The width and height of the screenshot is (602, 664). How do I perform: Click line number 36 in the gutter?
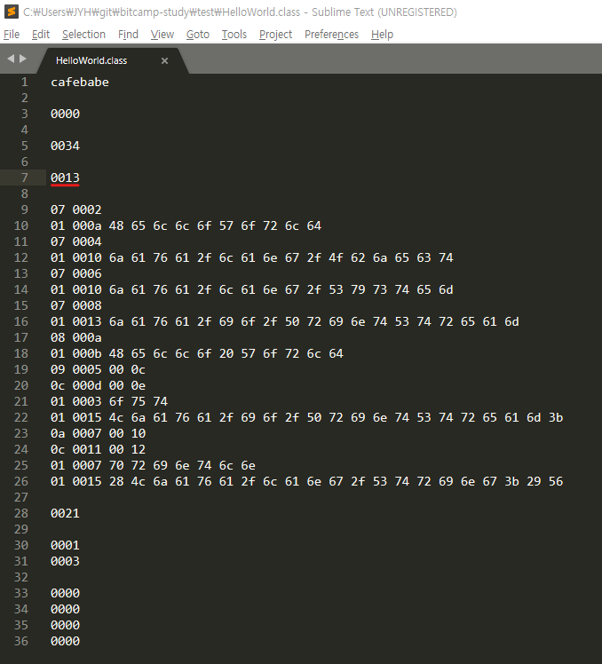click(x=21, y=641)
